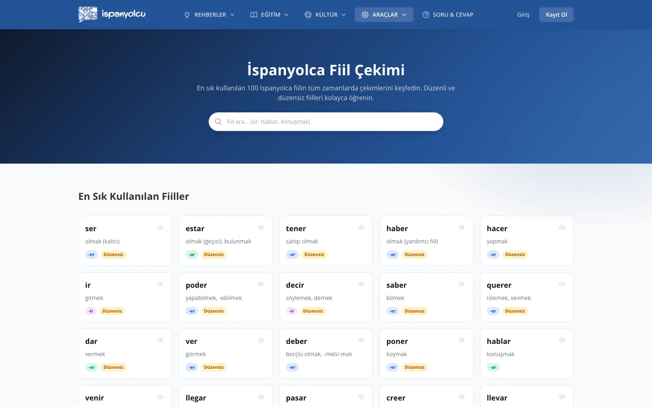652x407 pixels.
Task: Open the hablar verb card
Action: (527, 353)
